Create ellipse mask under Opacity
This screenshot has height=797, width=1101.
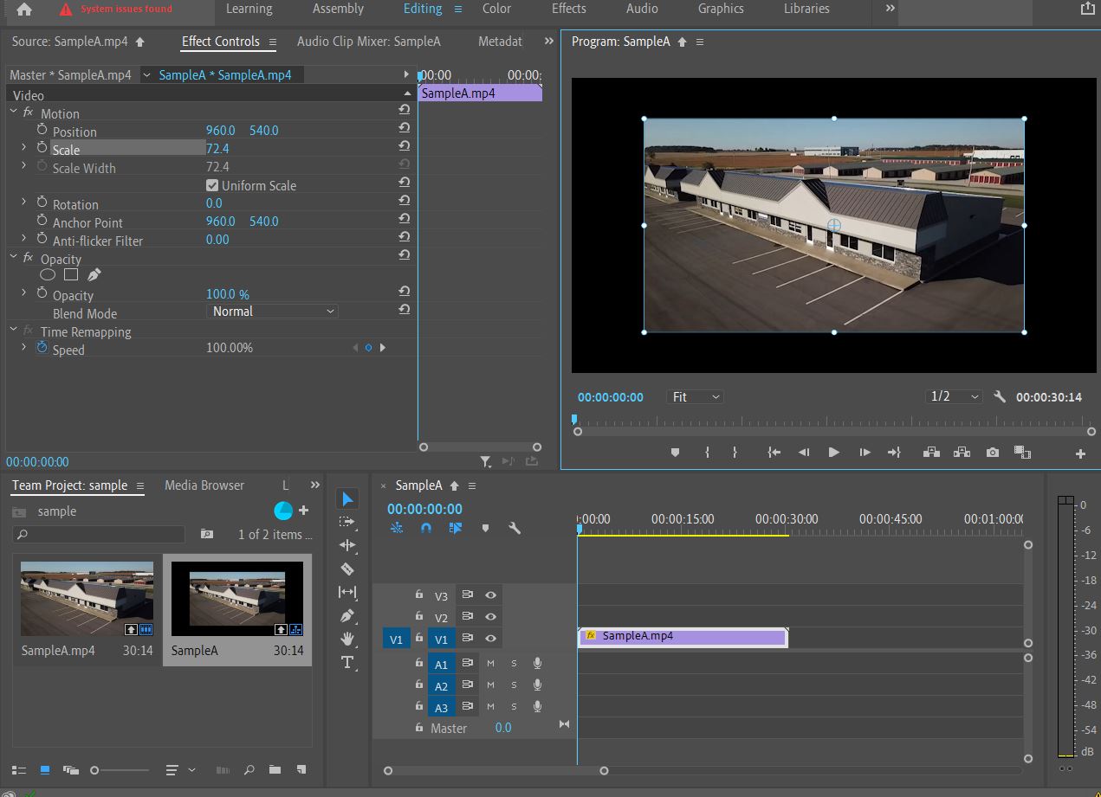pyautogui.click(x=48, y=274)
